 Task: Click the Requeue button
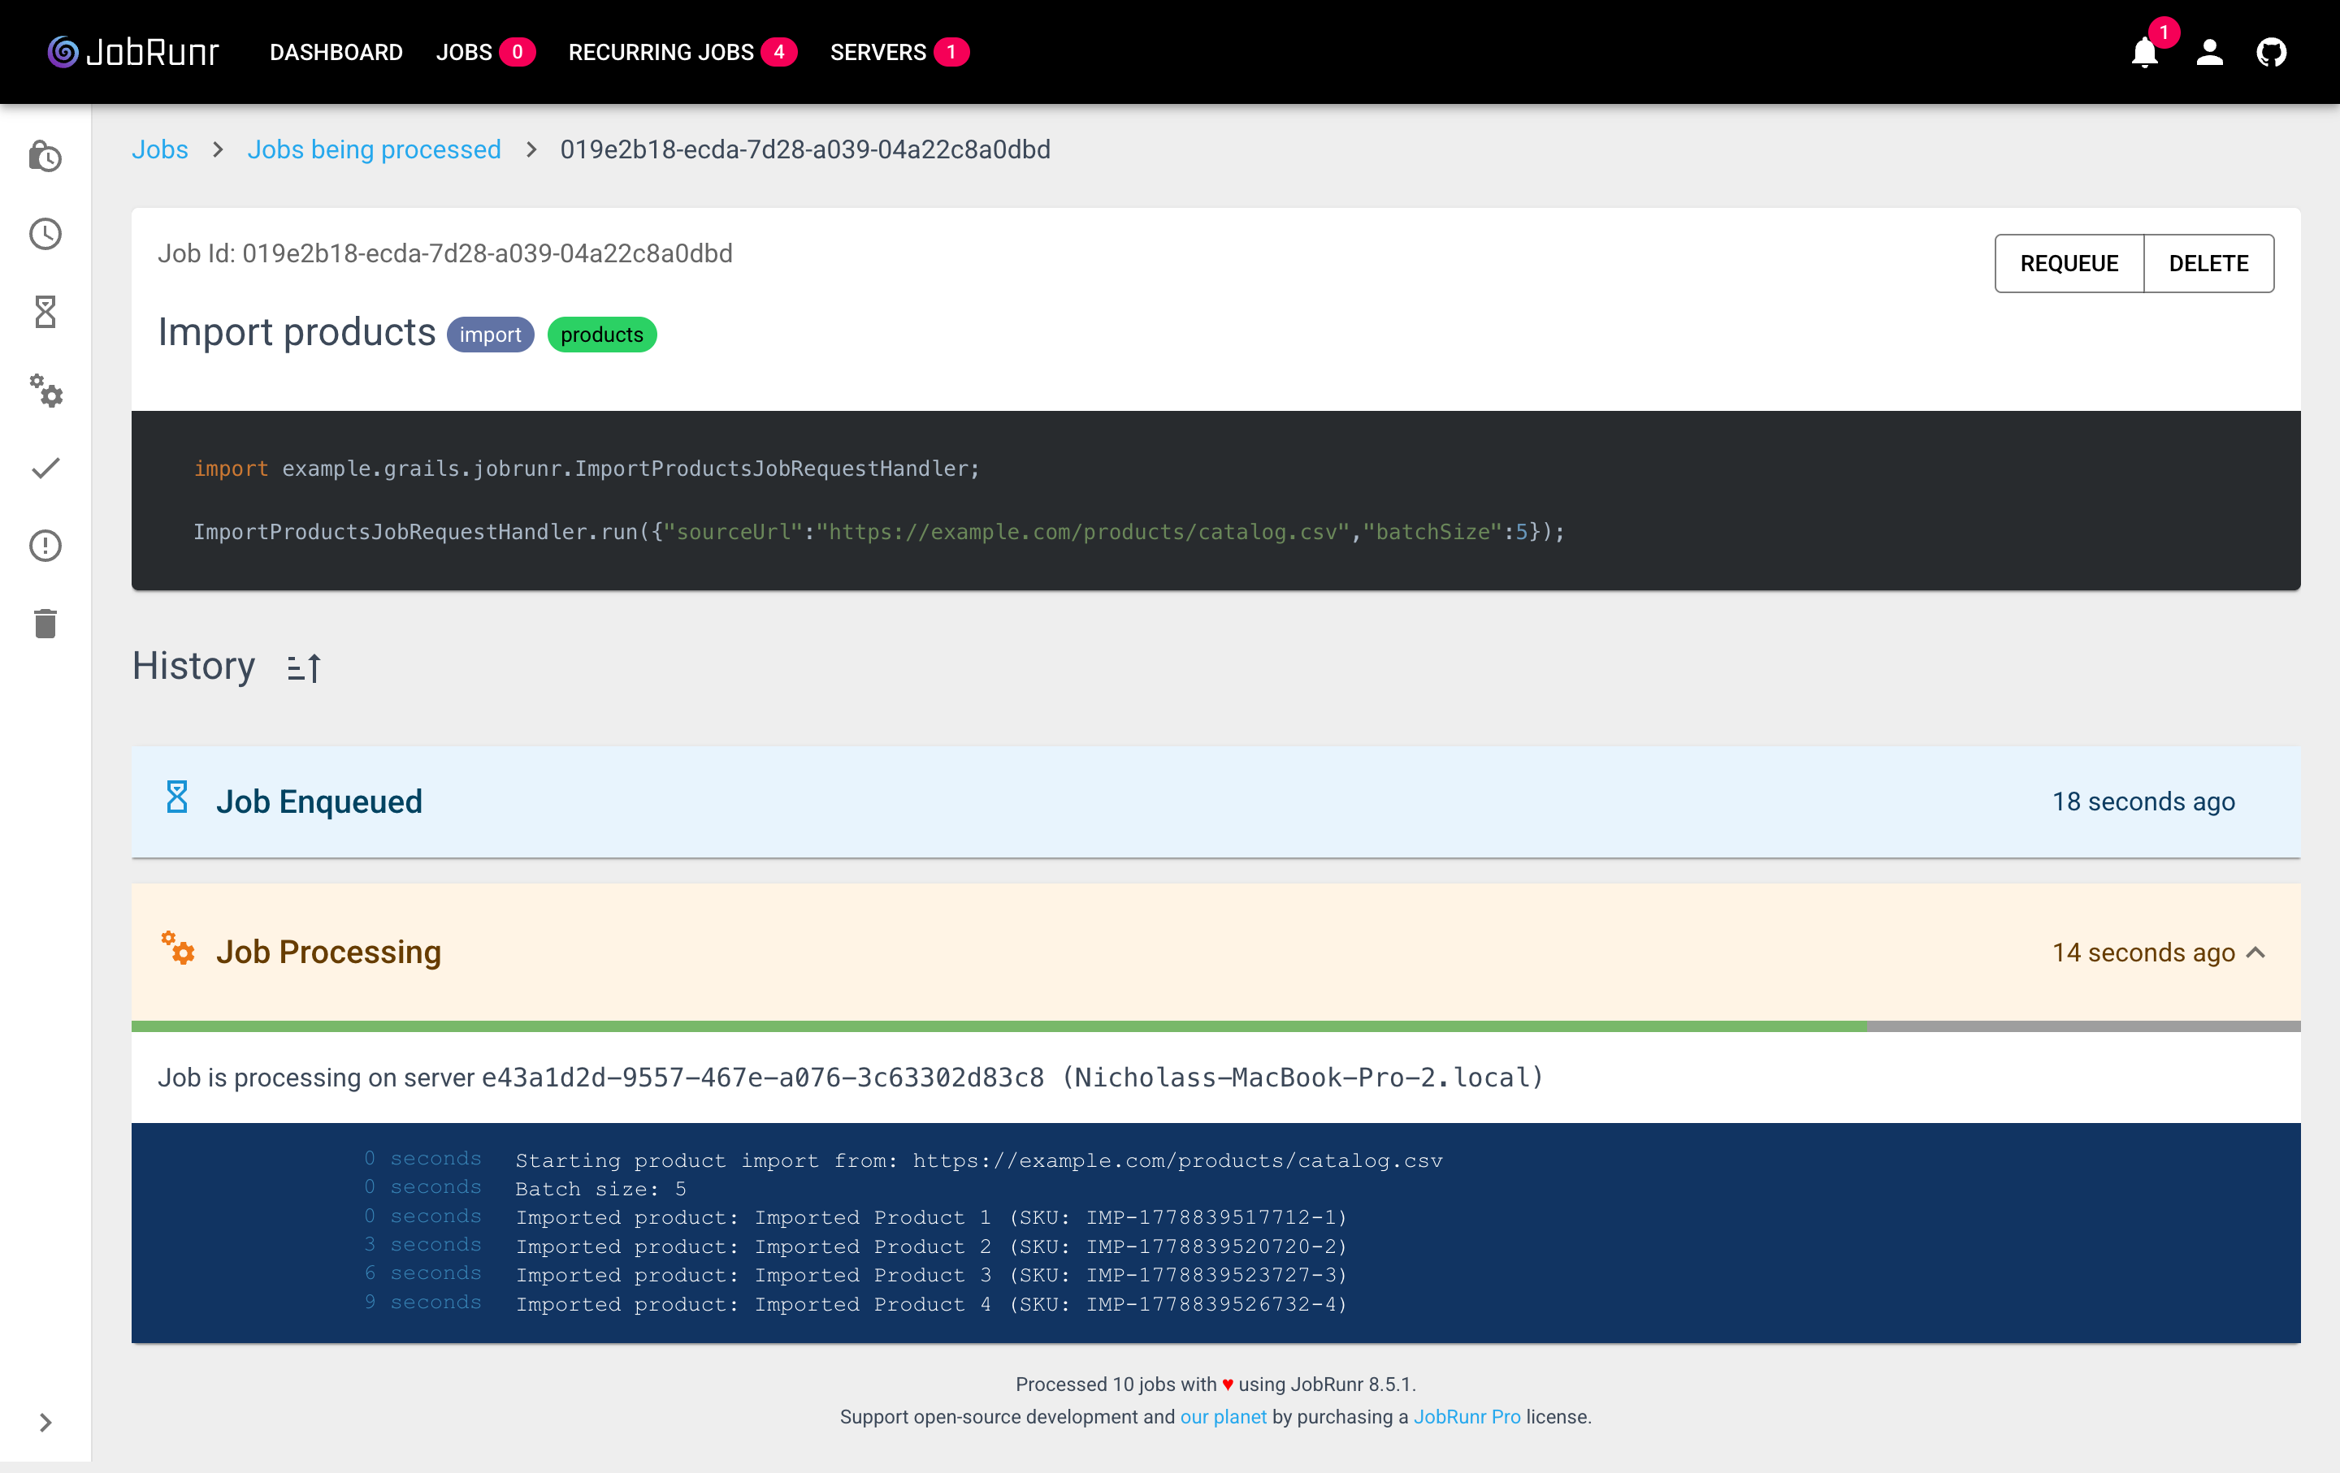(2069, 263)
